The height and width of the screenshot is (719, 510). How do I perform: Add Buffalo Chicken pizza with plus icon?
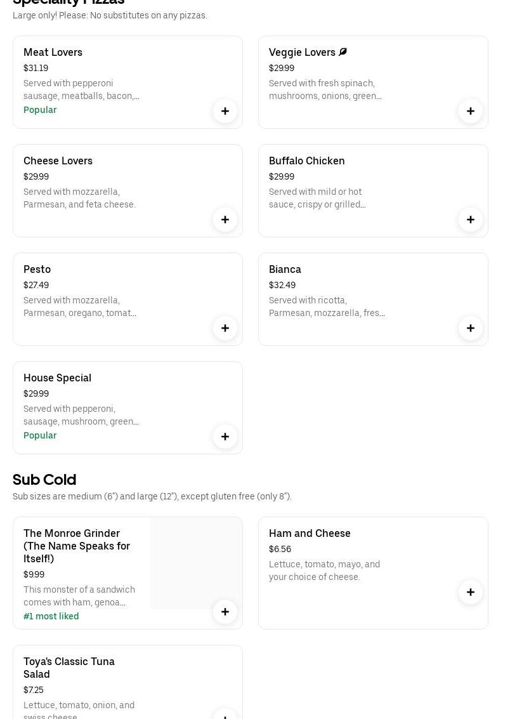(x=471, y=220)
